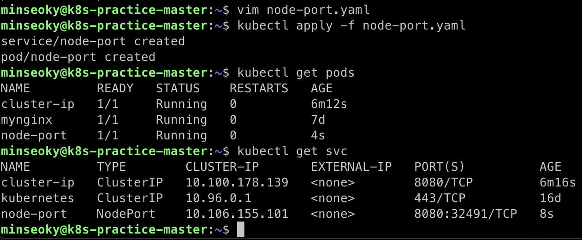Click the 6m12s pod age value

[x=329, y=104]
